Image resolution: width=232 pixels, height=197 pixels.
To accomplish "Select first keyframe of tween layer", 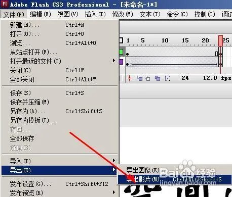I will [128, 64].
